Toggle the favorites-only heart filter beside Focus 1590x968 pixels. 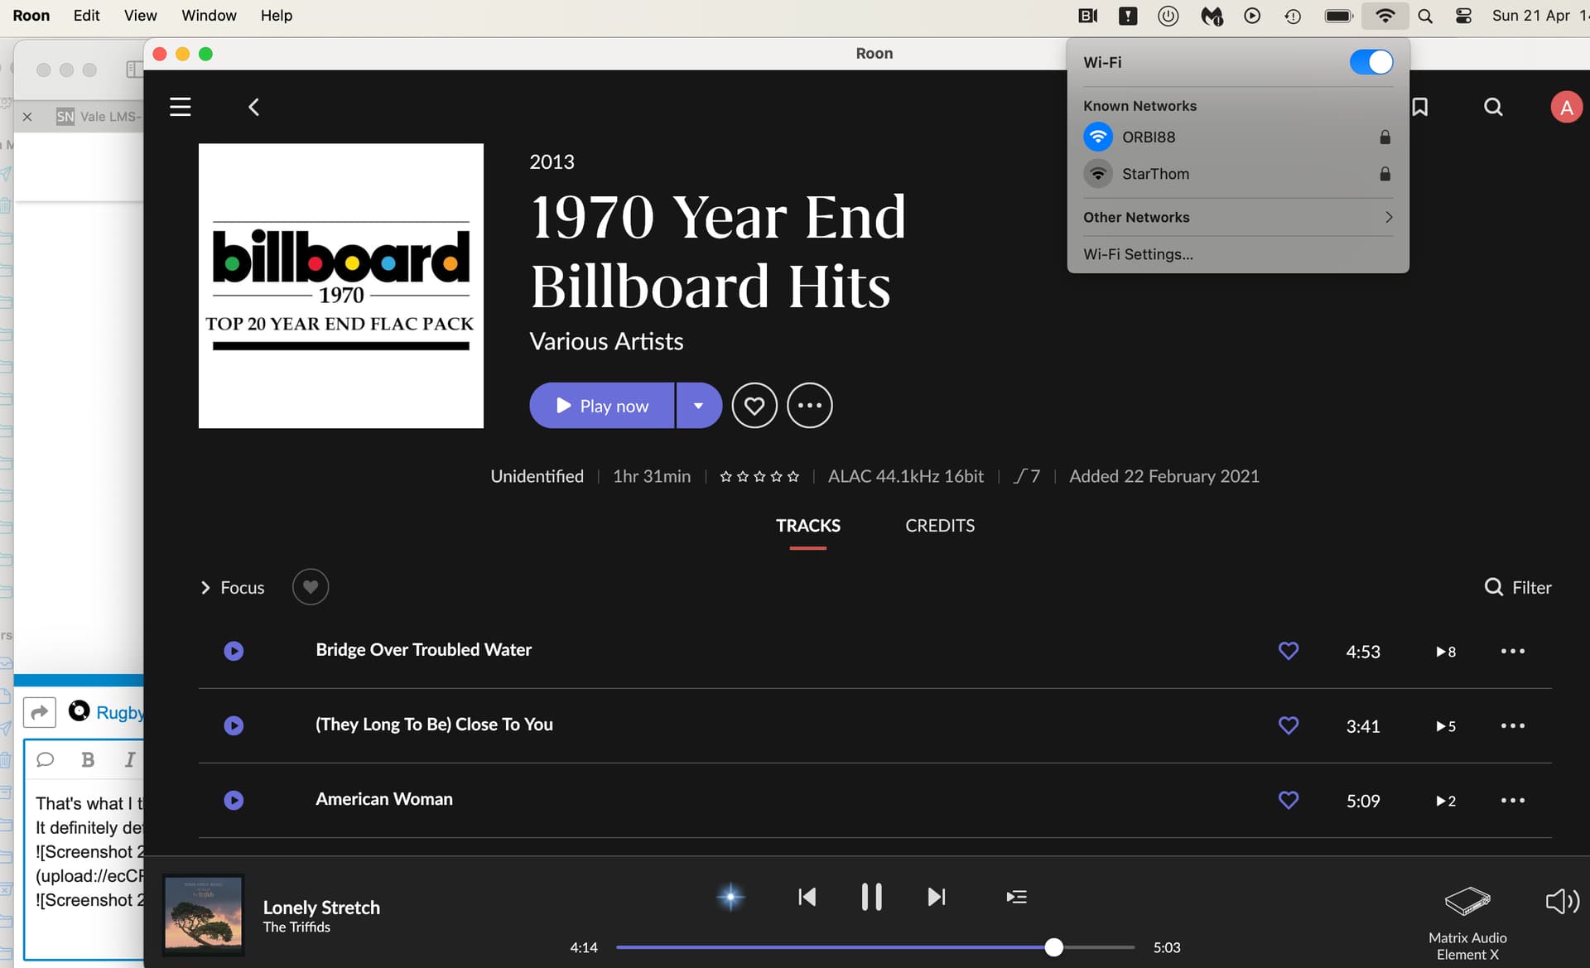click(x=311, y=587)
